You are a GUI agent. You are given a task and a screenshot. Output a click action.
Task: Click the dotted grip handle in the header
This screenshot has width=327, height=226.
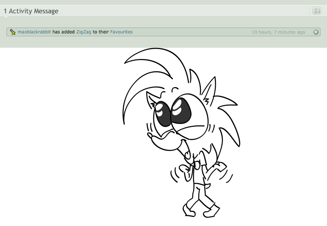pyautogui.click(x=309, y=11)
